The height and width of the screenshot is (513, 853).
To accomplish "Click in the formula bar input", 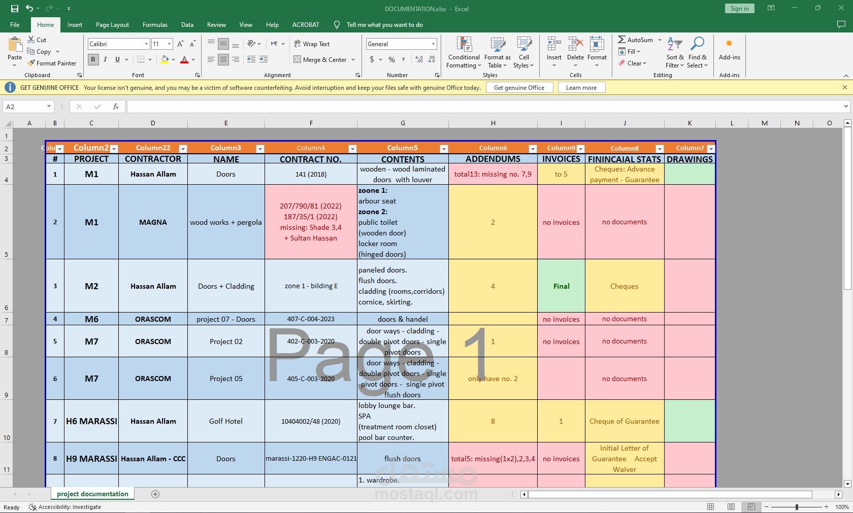I will tap(485, 107).
